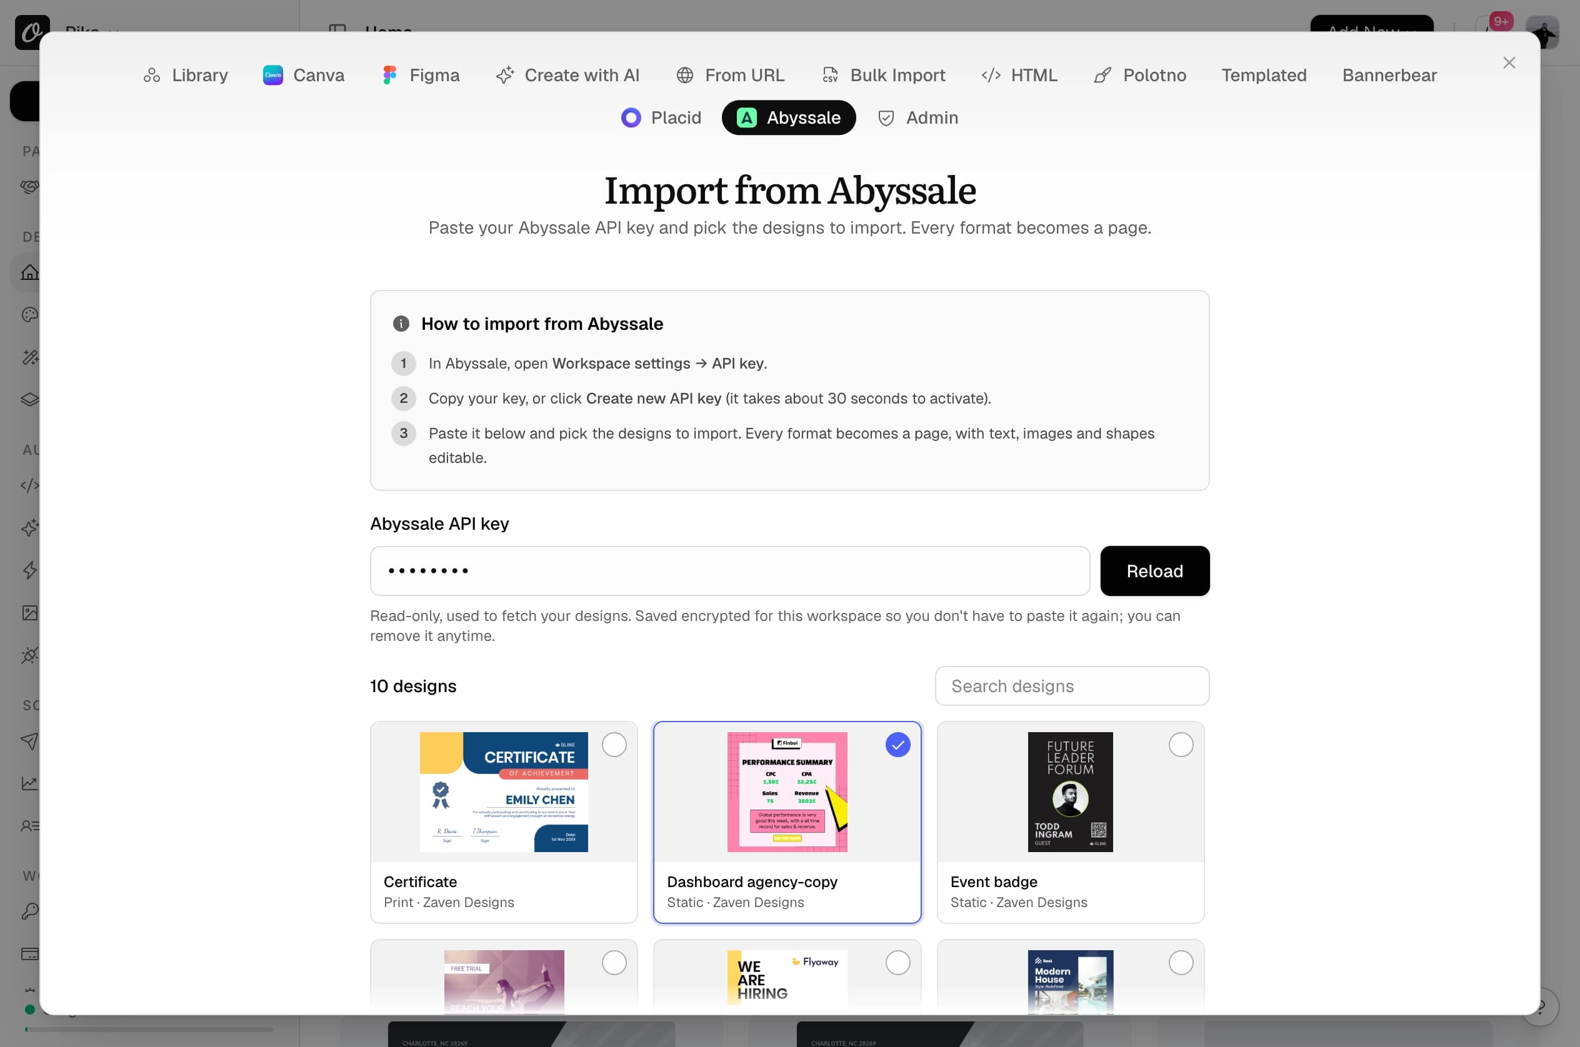The height and width of the screenshot is (1047, 1580).
Task: Click the 'Print · Zaven Designs' label
Action: (449, 902)
